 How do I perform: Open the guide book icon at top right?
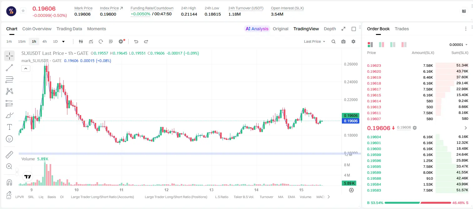464,11
